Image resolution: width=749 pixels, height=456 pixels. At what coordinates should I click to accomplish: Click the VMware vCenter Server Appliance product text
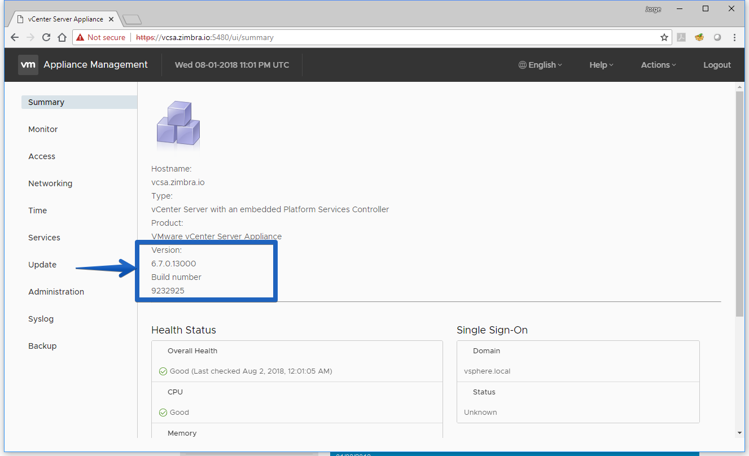[x=216, y=236]
